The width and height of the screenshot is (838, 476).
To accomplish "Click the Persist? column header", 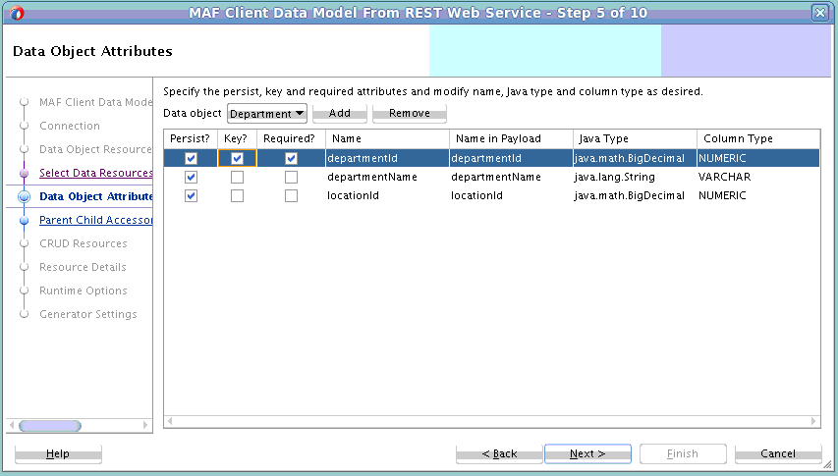I will (x=191, y=138).
